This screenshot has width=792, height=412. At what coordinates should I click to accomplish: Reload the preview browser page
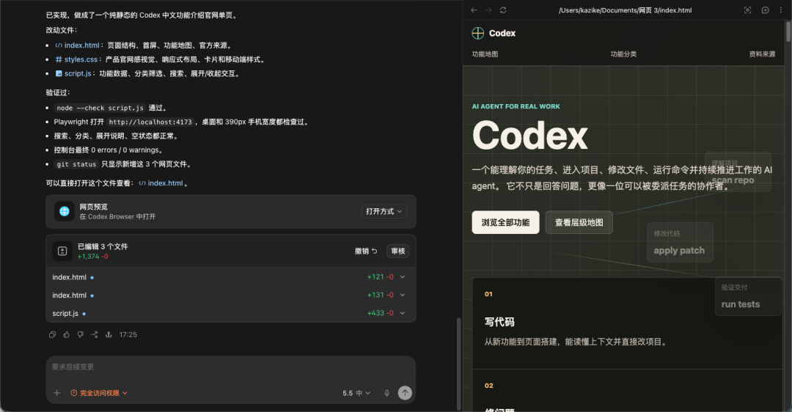pyautogui.click(x=503, y=10)
